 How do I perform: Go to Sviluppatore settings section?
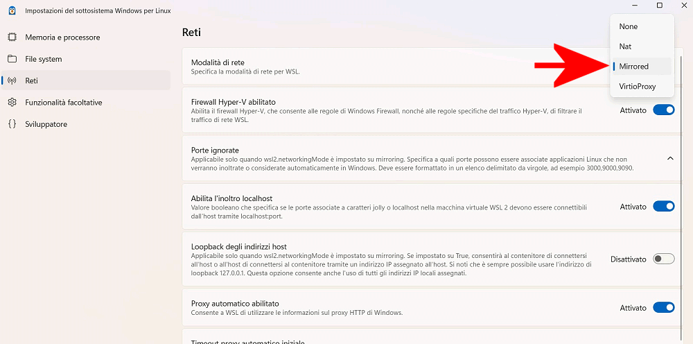(x=46, y=124)
